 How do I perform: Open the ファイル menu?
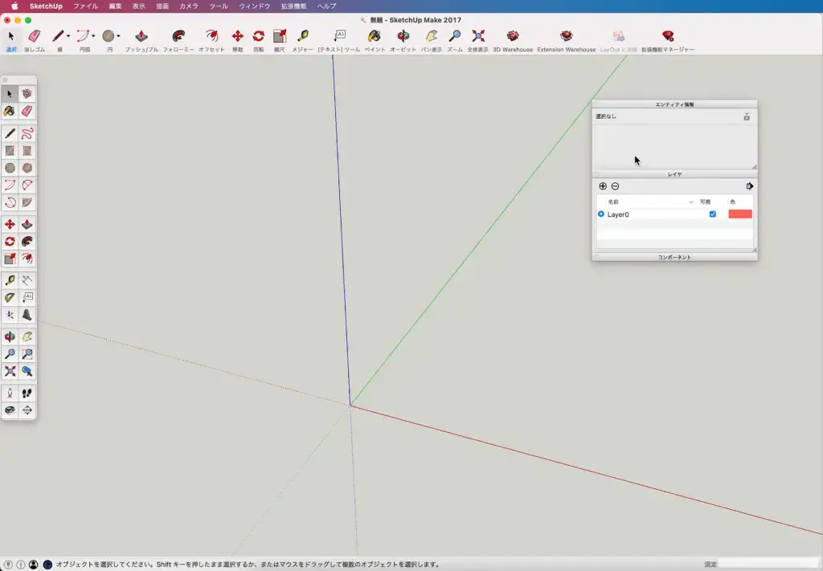click(x=85, y=6)
